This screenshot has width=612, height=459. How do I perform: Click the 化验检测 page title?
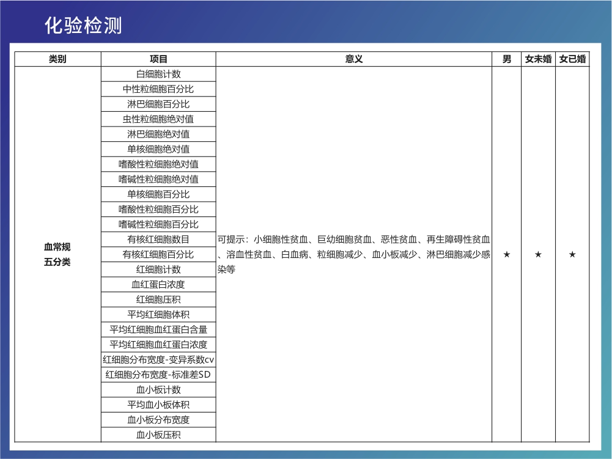pos(83,26)
